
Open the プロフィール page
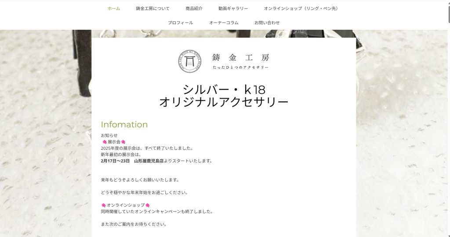point(180,23)
